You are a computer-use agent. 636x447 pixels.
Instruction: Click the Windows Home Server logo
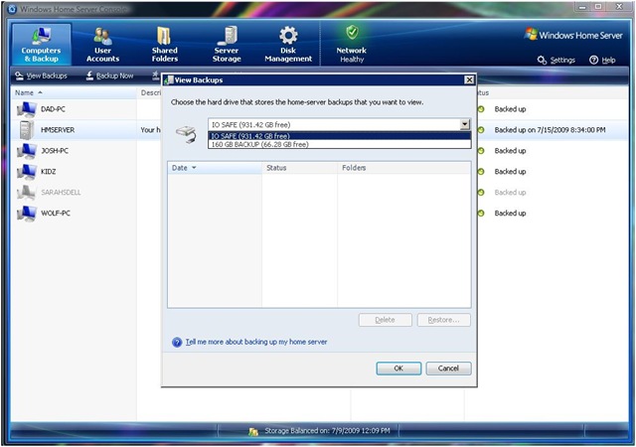(573, 35)
